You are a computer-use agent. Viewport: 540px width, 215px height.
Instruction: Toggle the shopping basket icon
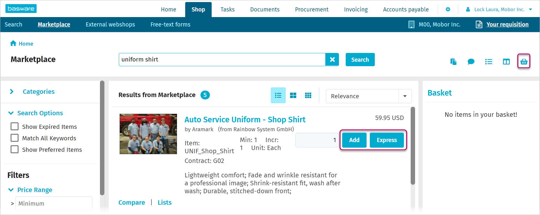524,61
